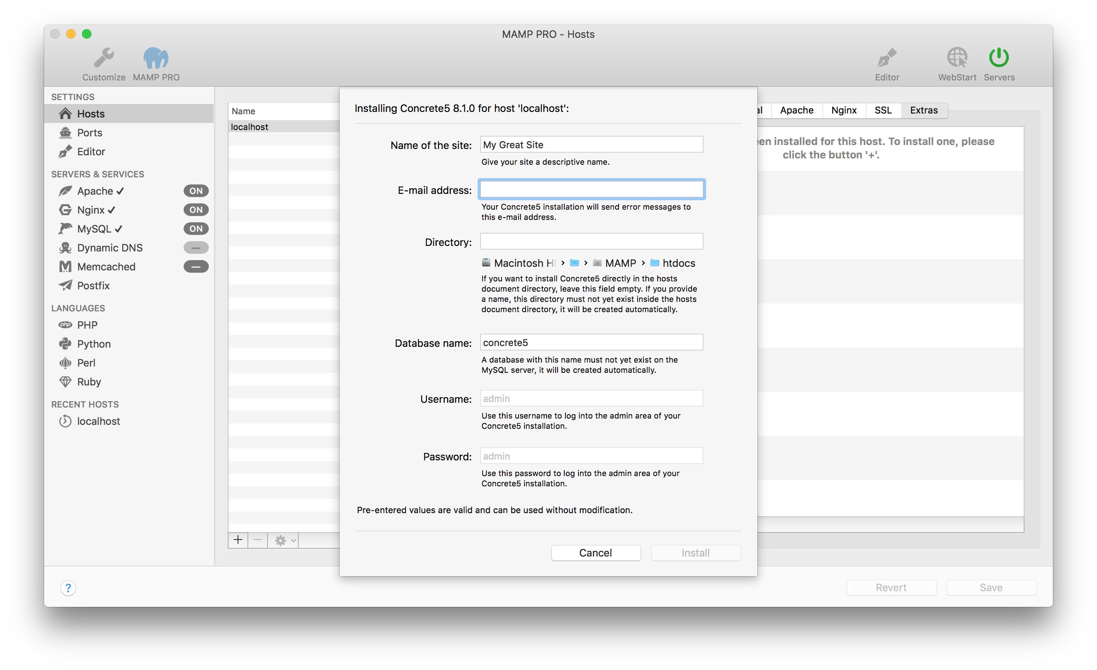Click the MAMP PRO elephant icon
The height and width of the screenshot is (670, 1097).
[x=156, y=58]
